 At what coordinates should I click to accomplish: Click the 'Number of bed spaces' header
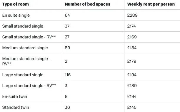pyautogui.click(x=87, y=4)
